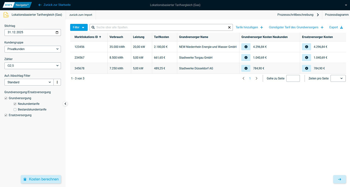Clear the search field with the X icon
This screenshot has height=187, width=350.
point(229,27)
